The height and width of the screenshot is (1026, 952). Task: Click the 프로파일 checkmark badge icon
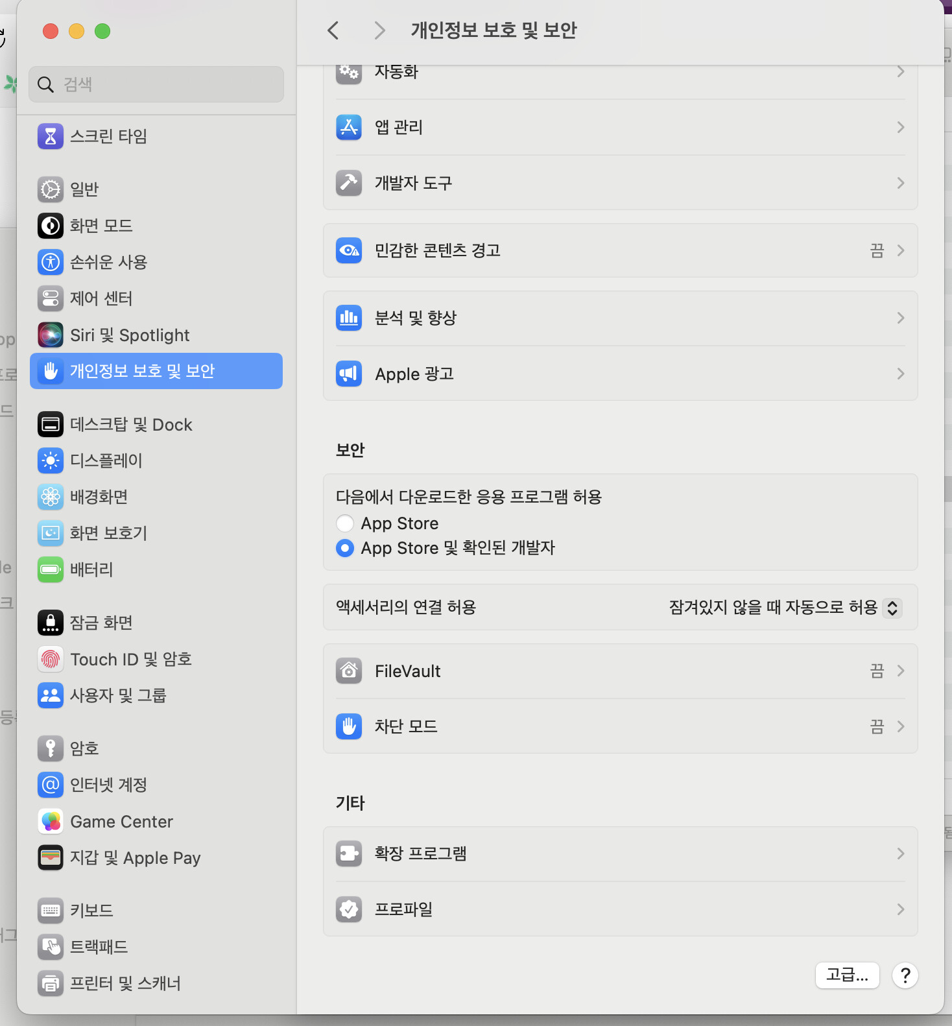349,909
